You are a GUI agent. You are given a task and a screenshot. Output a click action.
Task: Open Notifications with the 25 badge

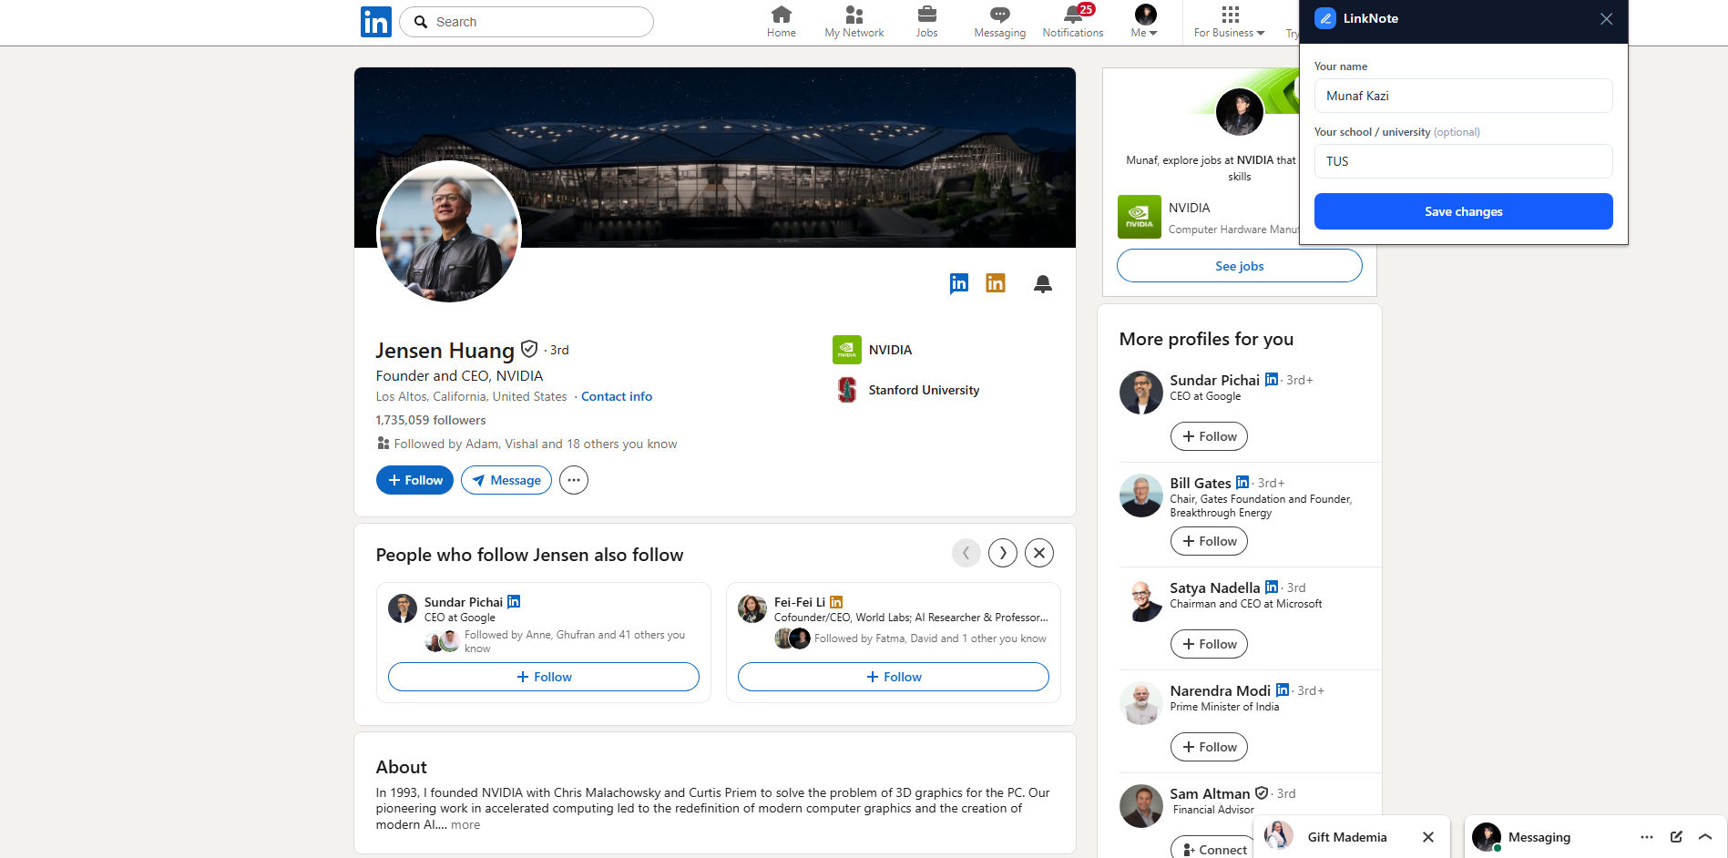(x=1073, y=22)
